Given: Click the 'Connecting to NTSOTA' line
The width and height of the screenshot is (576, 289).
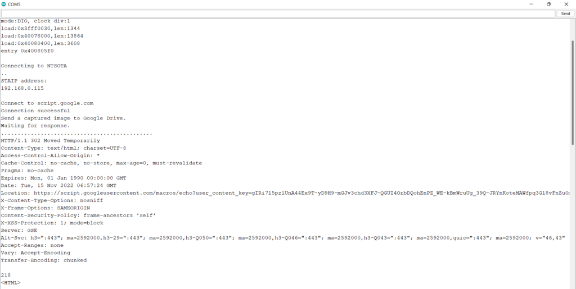Looking at the screenshot, I should pyautogui.click(x=34, y=66).
